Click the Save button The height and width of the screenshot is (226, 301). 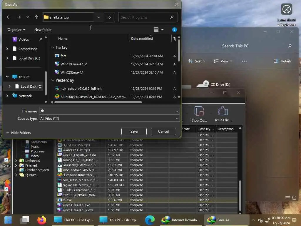[x=134, y=132]
